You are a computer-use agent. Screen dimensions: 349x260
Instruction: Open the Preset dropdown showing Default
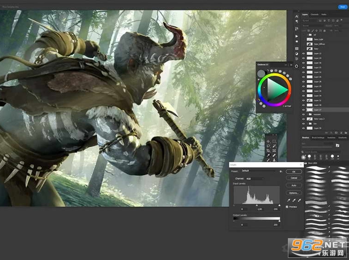[x=259, y=171]
